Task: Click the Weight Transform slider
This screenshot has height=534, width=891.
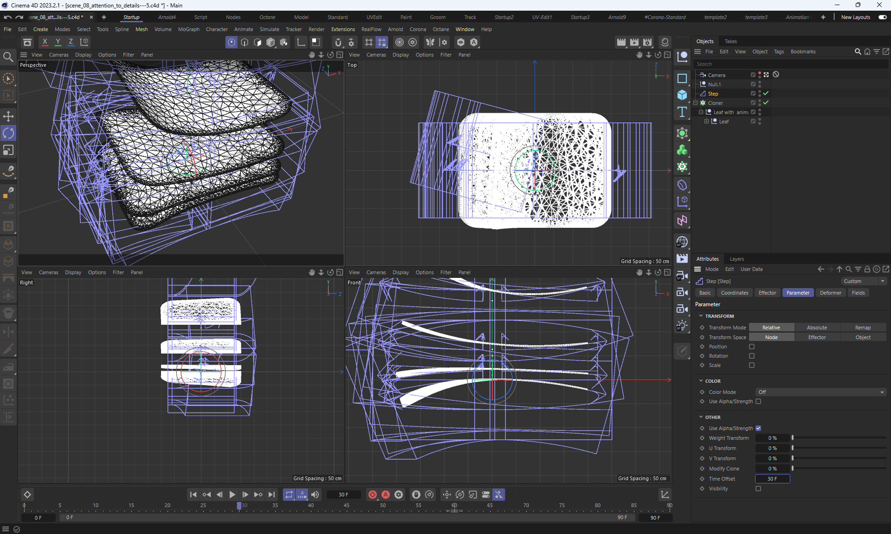Action: click(839, 438)
